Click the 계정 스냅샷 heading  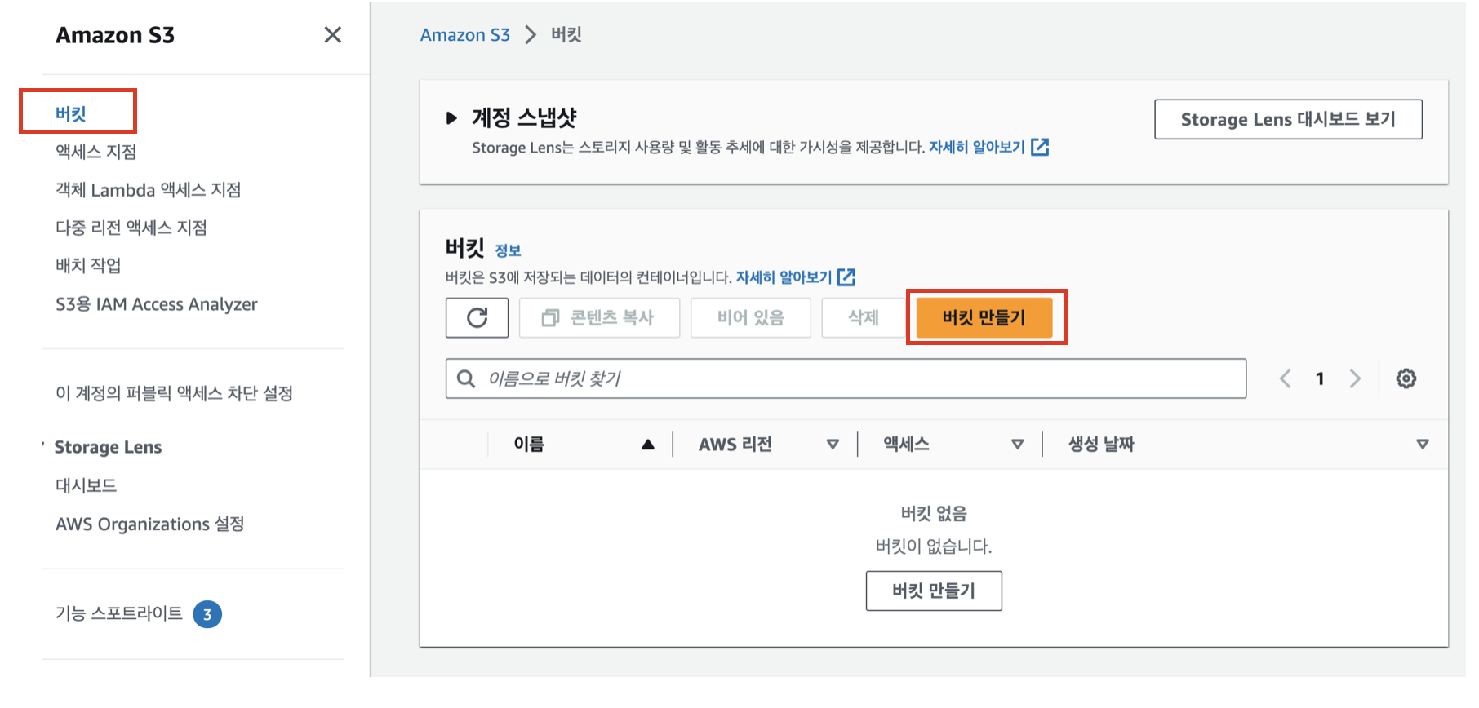click(524, 118)
